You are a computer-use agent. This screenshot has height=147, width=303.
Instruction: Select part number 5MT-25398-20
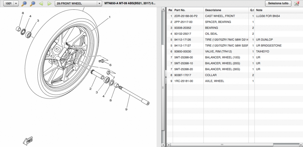click(184, 69)
